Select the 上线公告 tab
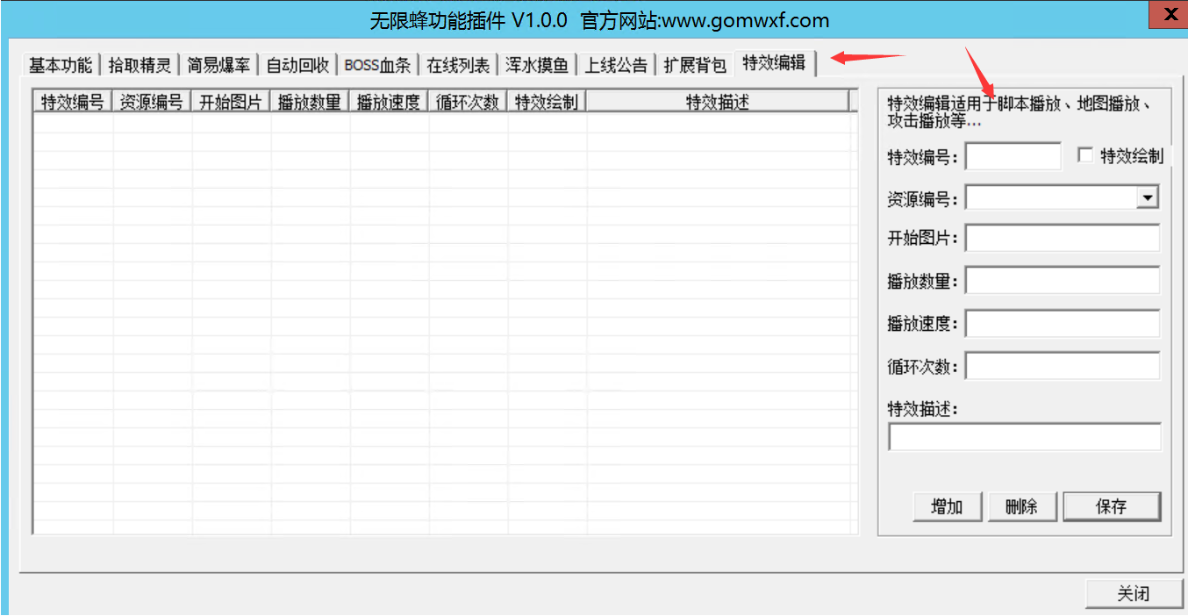 tap(616, 65)
